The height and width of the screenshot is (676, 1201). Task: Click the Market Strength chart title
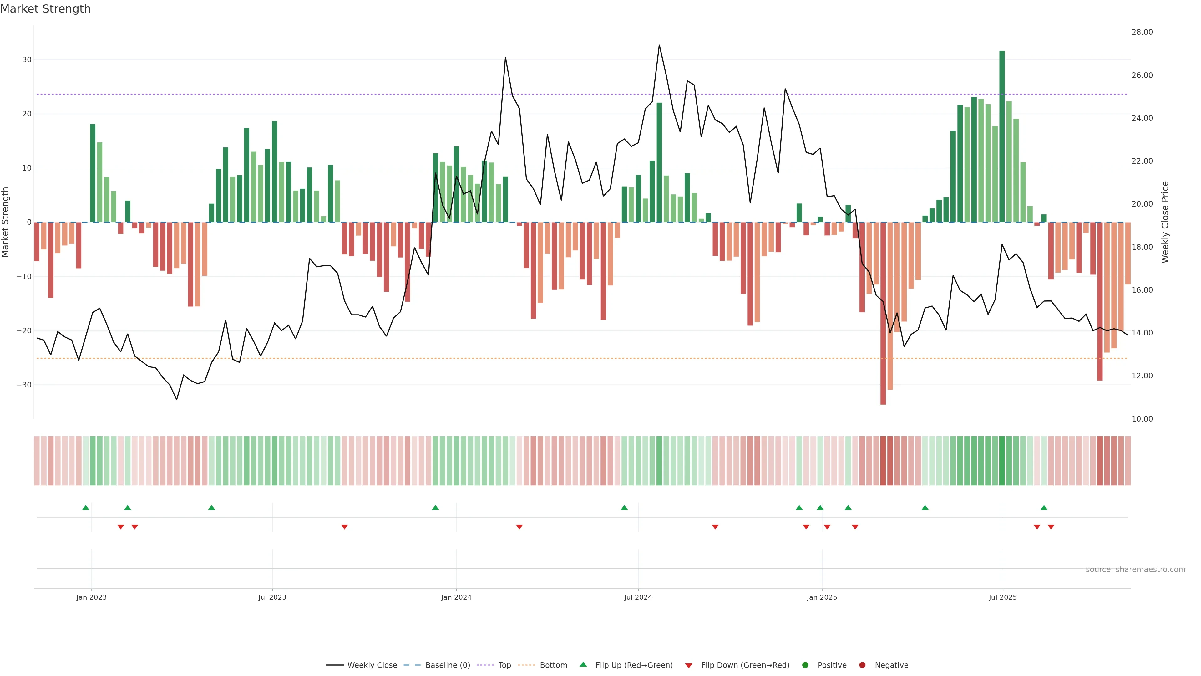(45, 9)
